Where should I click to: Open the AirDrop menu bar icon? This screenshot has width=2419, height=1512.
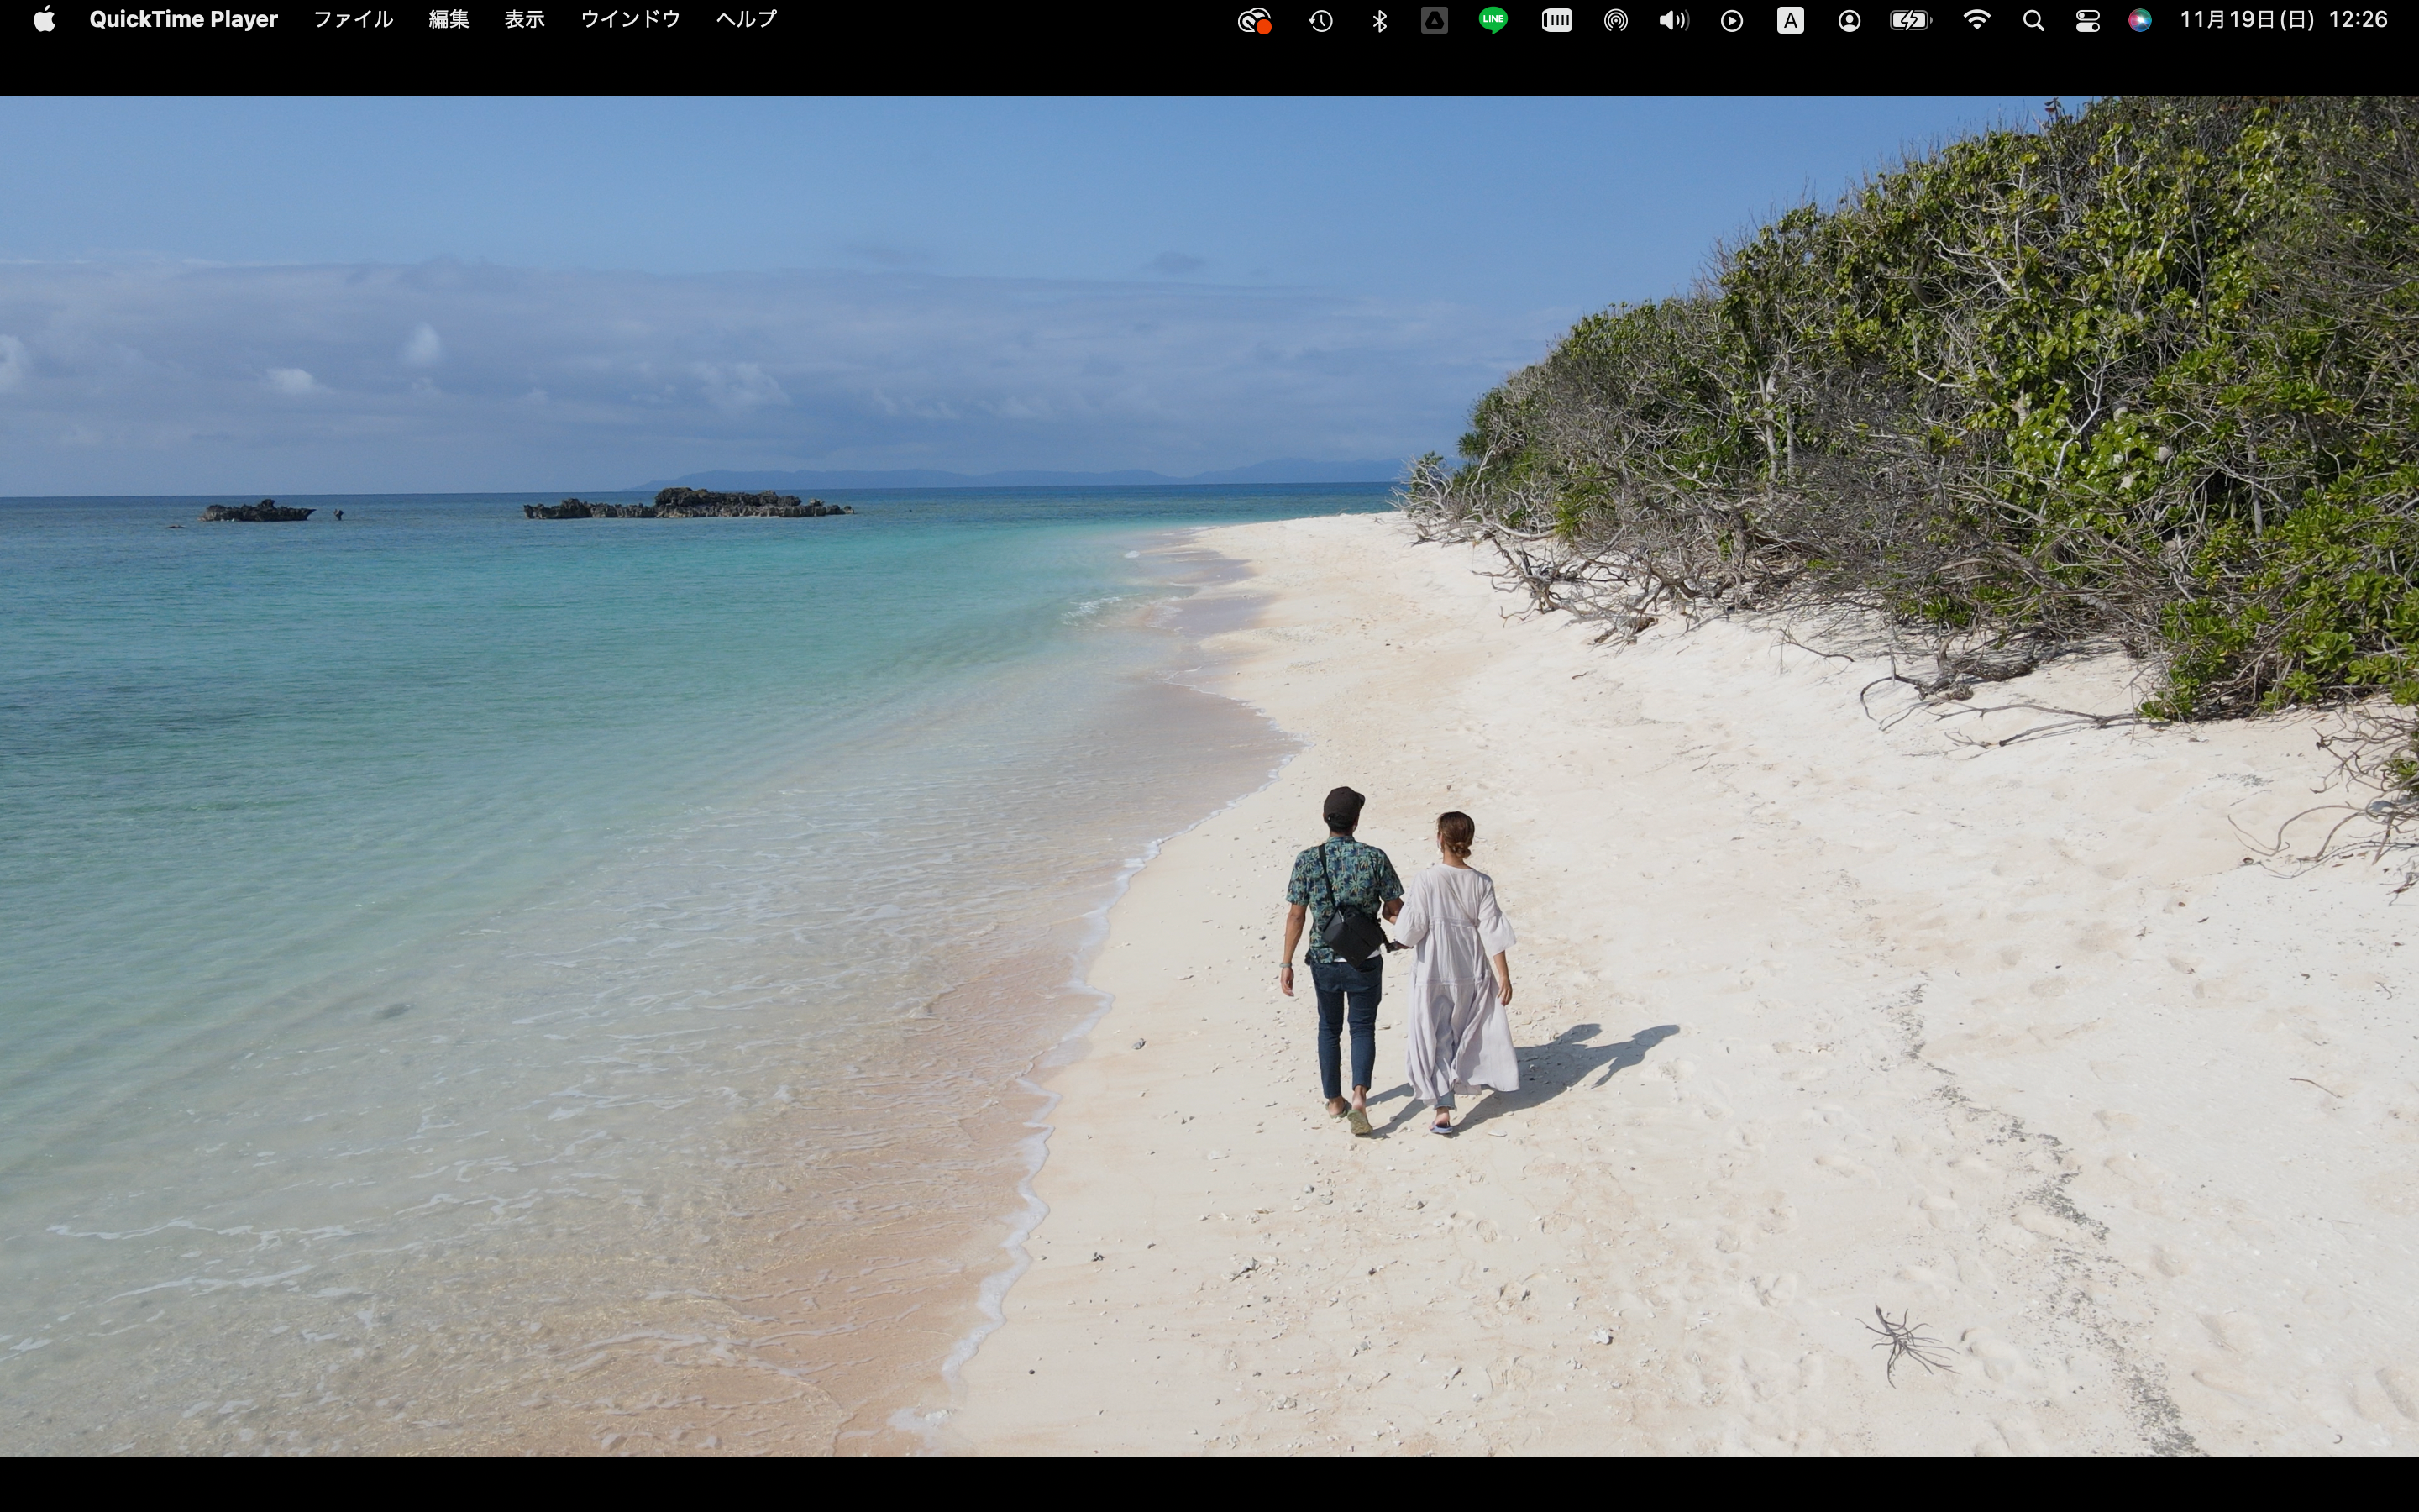(x=1615, y=21)
